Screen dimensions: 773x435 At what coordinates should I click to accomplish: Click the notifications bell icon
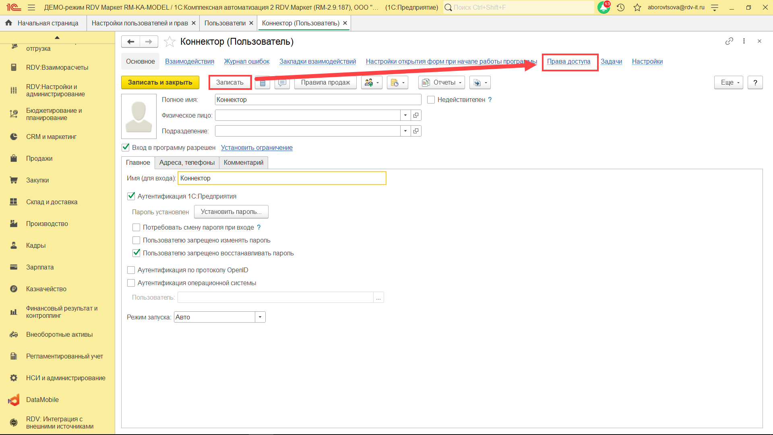point(603,8)
